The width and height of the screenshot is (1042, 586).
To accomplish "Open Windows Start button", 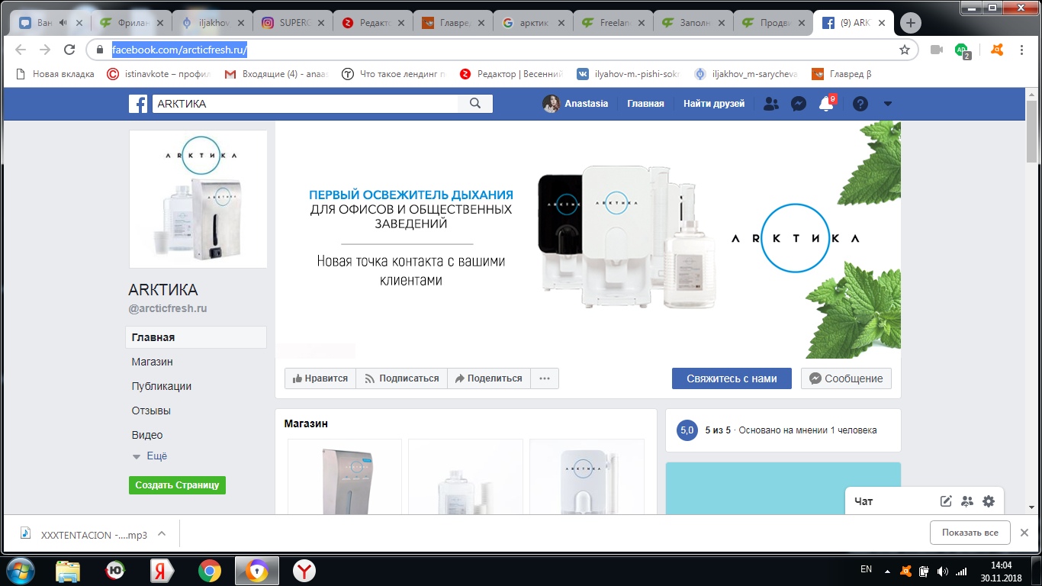I will tap(19, 571).
